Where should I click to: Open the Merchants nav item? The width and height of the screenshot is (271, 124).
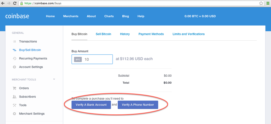coord(71,16)
